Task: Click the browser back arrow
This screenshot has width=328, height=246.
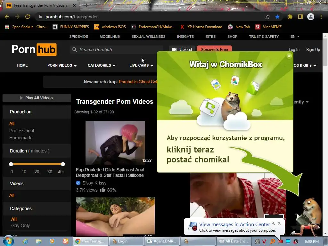Action: pos(7,17)
